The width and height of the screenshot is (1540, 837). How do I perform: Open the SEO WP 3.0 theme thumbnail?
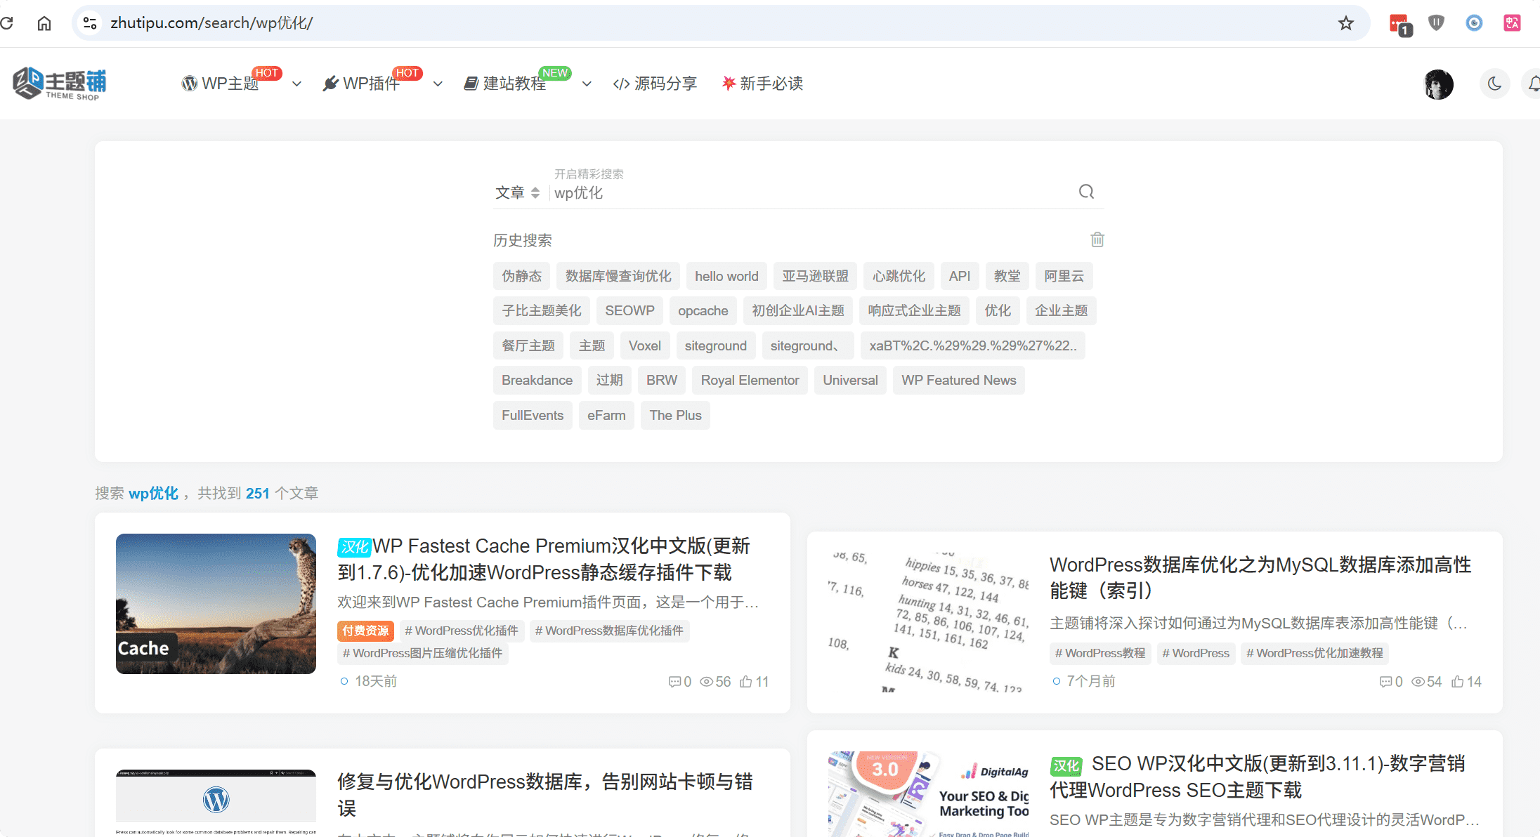928,794
